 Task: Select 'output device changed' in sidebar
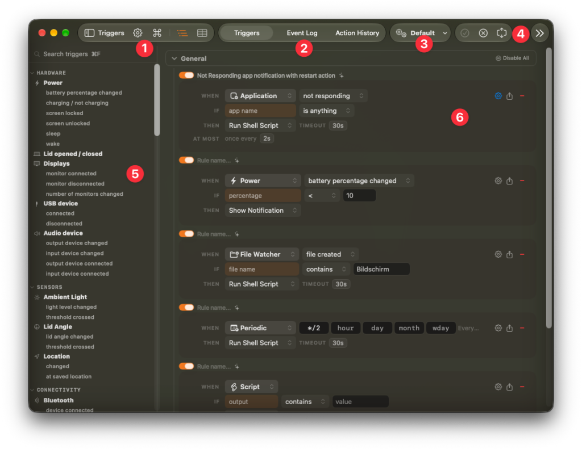coord(77,243)
